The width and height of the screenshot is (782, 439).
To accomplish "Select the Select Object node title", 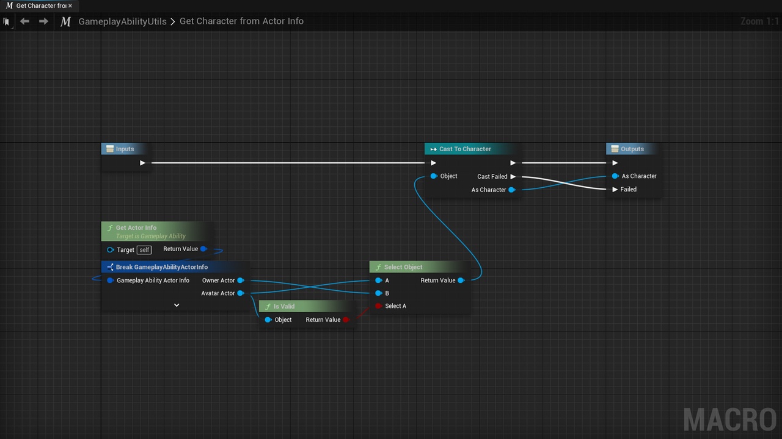I will (x=403, y=267).
